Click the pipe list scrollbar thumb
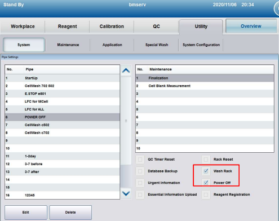This screenshot has width=279, height=221. click(x=126, y=121)
